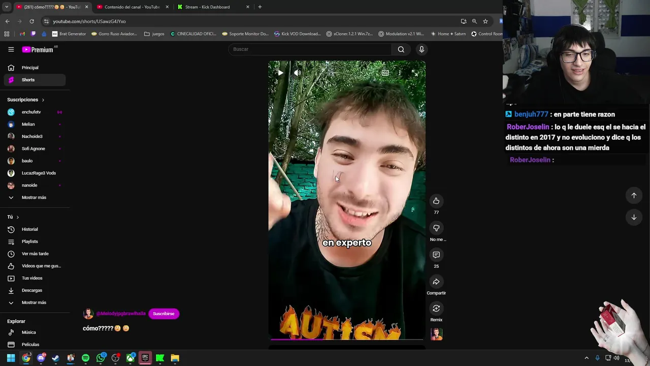
Task: Toggle the hamburger guide menu
Action: [x=11, y=49]
